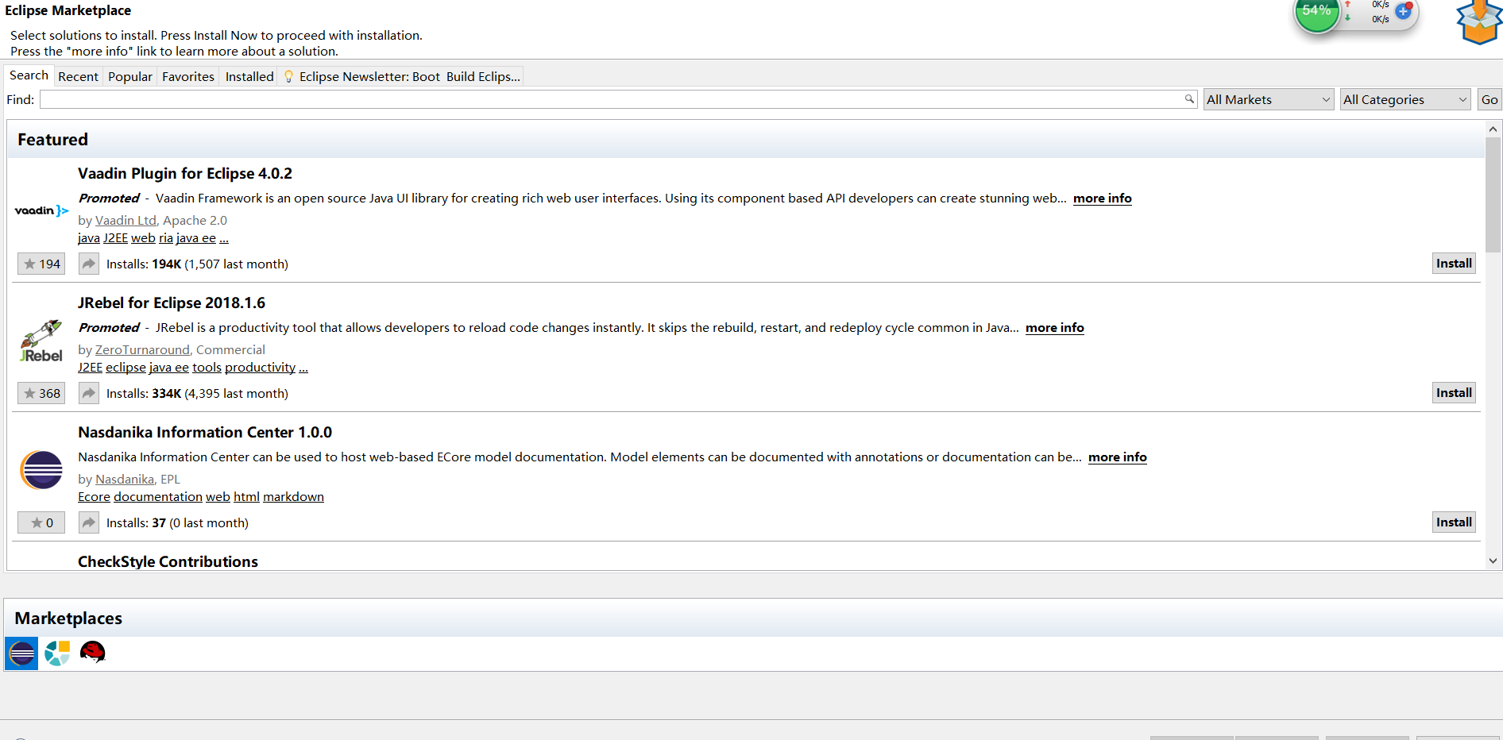Viewport: 1503px width, 740px height.
Task: Share the JRebel for Eclipse entry
Action: 89,393
